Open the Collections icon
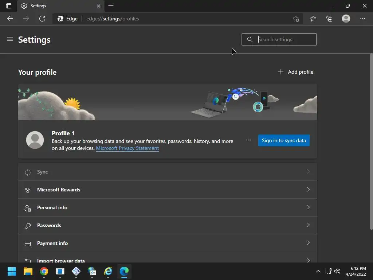Viewport: 373px width, 280px height. (x=329, y=19)
